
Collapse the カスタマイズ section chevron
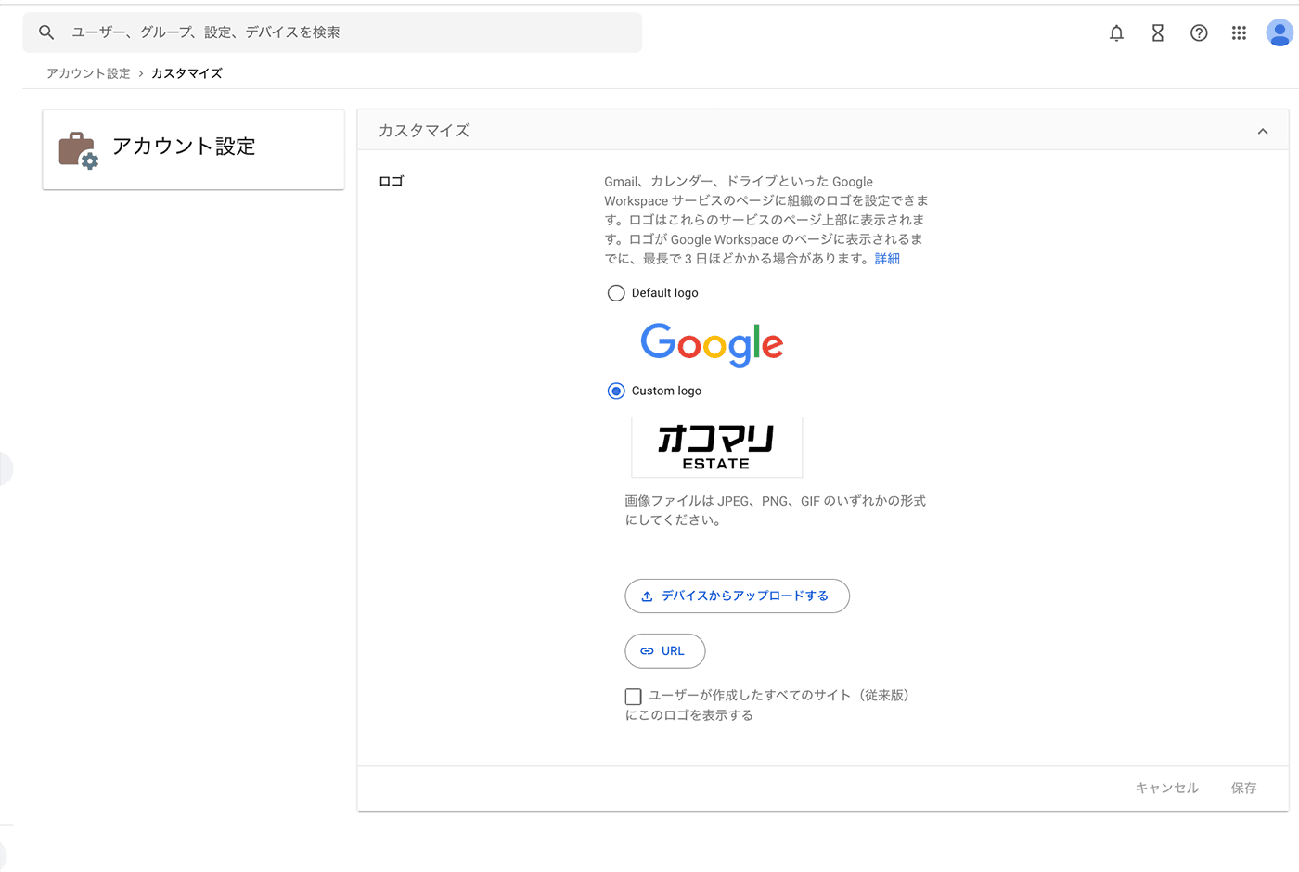[1262, 131]
